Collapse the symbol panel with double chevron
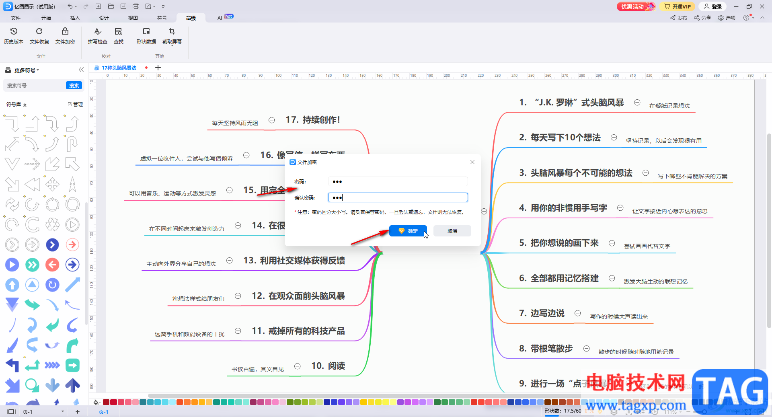The width and height of the screenshot is (772, 417). (x=81, y=70)
